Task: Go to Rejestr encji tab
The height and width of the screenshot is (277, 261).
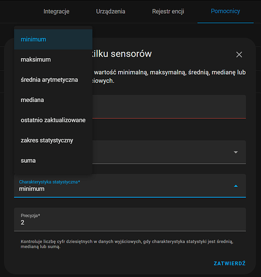Action: pos(168,12)
